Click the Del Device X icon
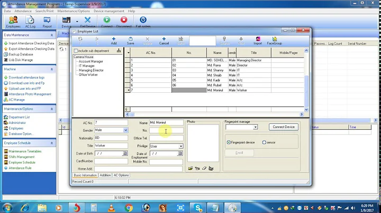 tap(87, 20)
